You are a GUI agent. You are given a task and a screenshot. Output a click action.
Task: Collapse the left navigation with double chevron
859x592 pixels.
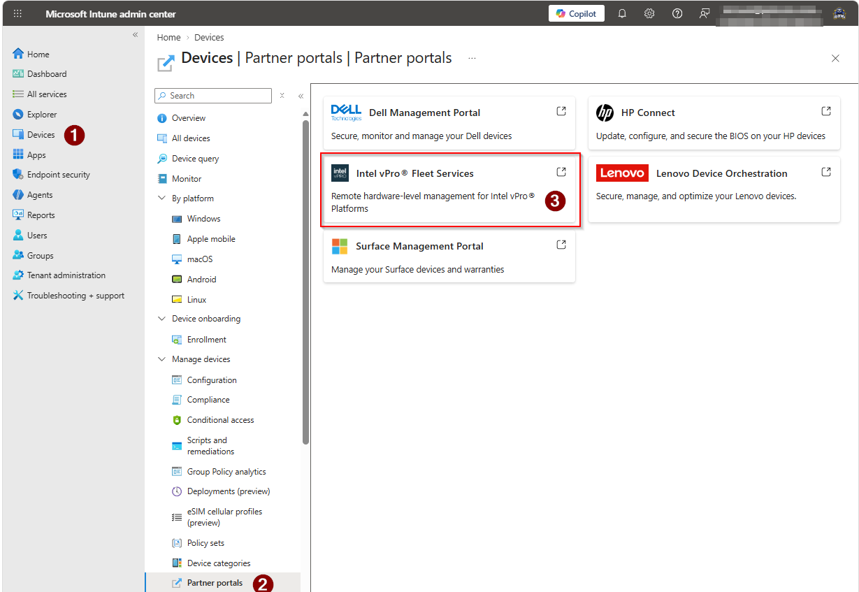coord(136,35)
